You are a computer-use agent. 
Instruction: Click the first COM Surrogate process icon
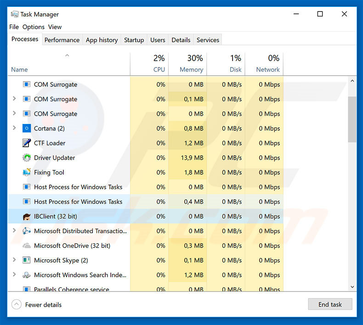click(x=27, y=84)
